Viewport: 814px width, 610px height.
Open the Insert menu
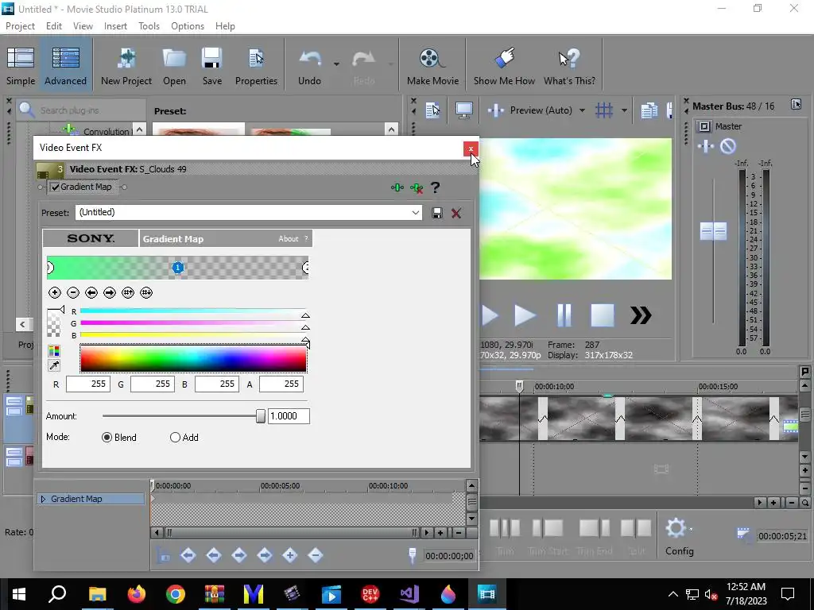pos(115,26)
